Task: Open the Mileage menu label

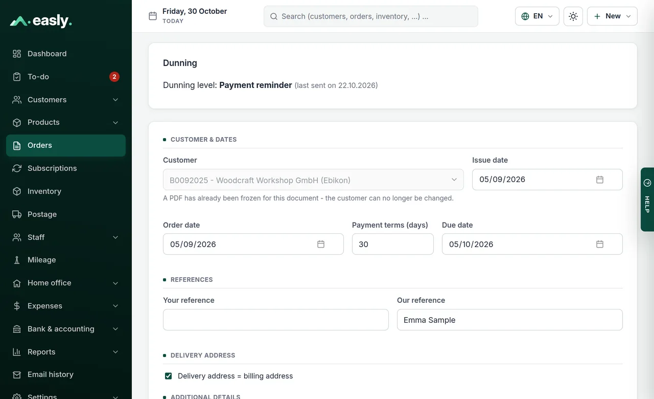Action: click(x=42, y=260)
